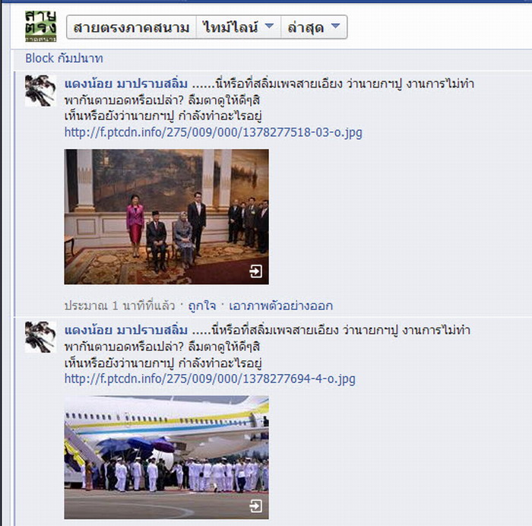Click ถูกใจ to like the first post
Image resolution: width=532 pixels, height=526 pixels.
(202, 306)
